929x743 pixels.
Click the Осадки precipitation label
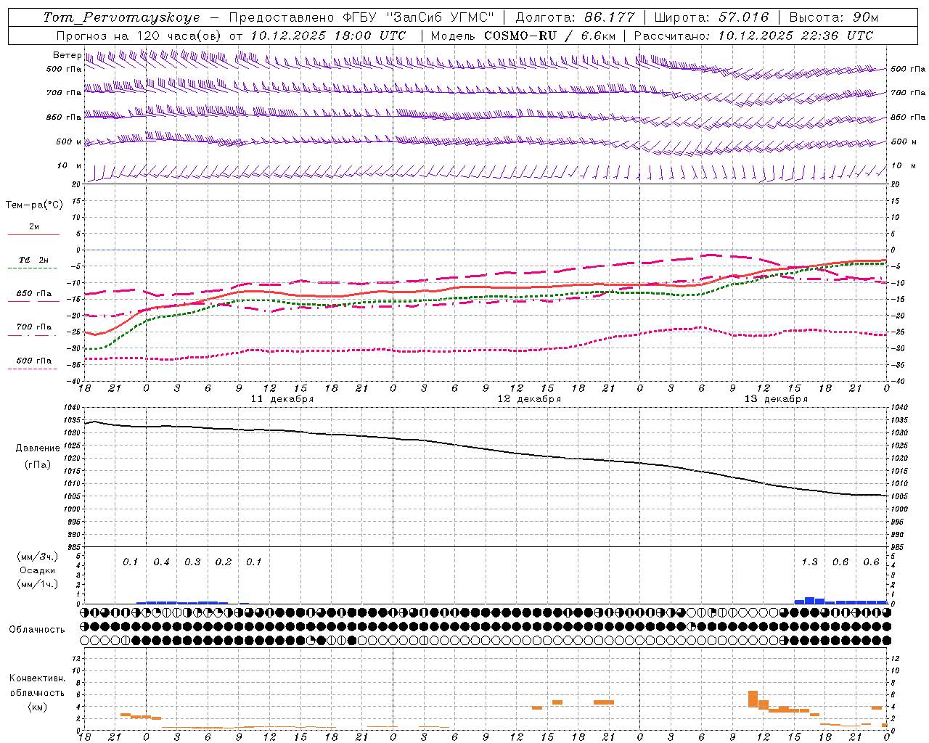point(38,570)
